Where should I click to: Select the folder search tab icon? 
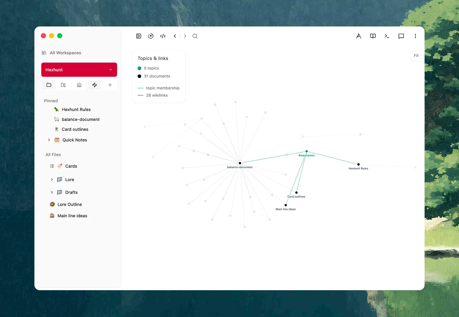tap(63, 85)
